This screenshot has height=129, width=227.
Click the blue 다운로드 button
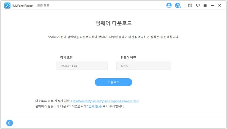tap(113, 82)
